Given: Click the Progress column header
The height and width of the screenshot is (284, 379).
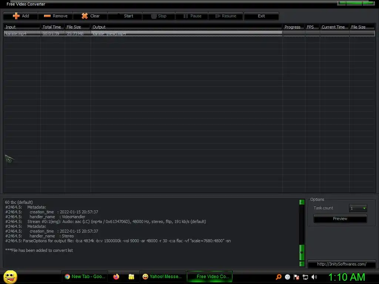Looking at the screenshot, I should point(294,27).
